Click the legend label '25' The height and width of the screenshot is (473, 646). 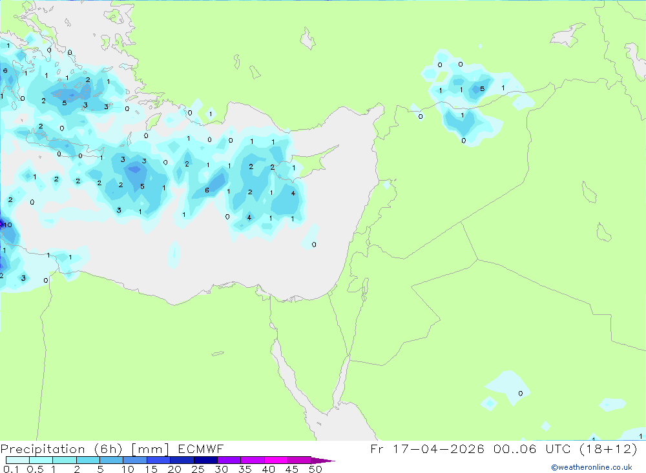tap(198, 469)
